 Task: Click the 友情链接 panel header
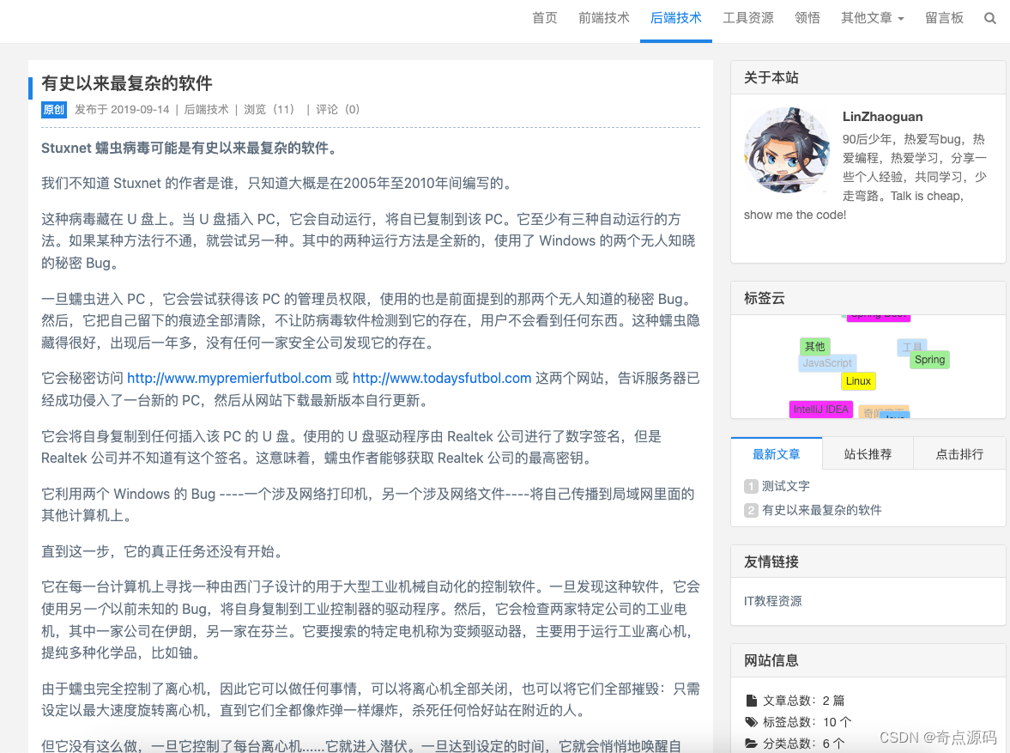coord(868,562)
